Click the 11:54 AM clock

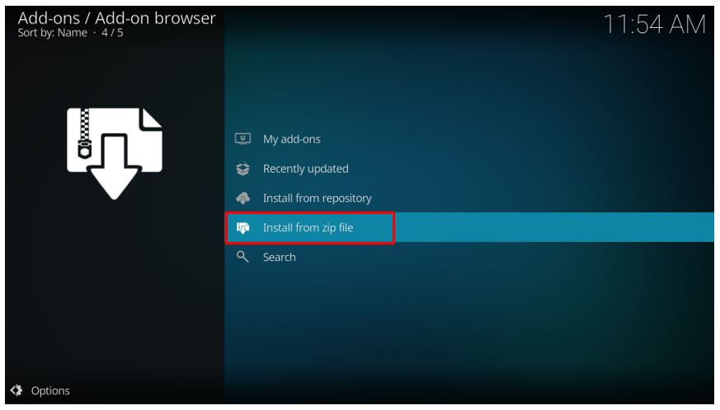click(x=654, y=24)
